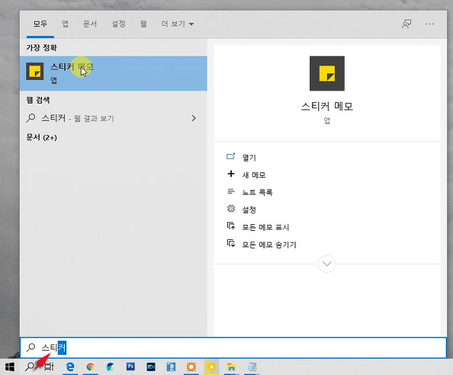
Task: Click the hide-all-notes icon
Action: 231,243
